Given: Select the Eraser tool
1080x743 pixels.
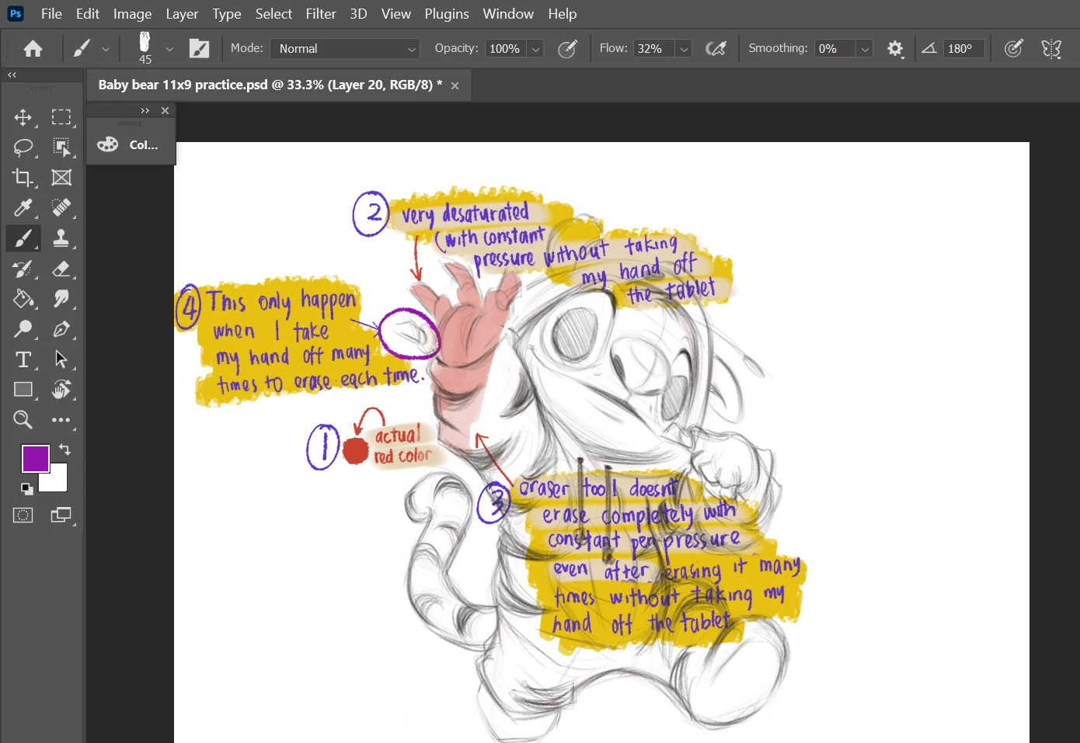Looking at the screenshot, I should (61, 269).
